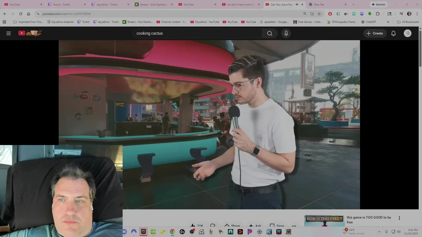Open the Chrome profile picture button
This screenshot has height=237, width=422.
[409, 14]
